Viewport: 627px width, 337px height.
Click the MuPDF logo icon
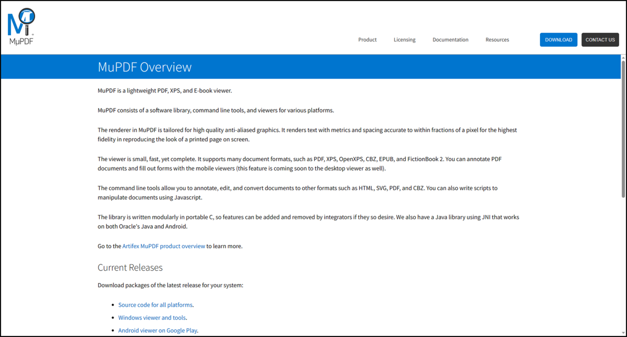(21, 27)
